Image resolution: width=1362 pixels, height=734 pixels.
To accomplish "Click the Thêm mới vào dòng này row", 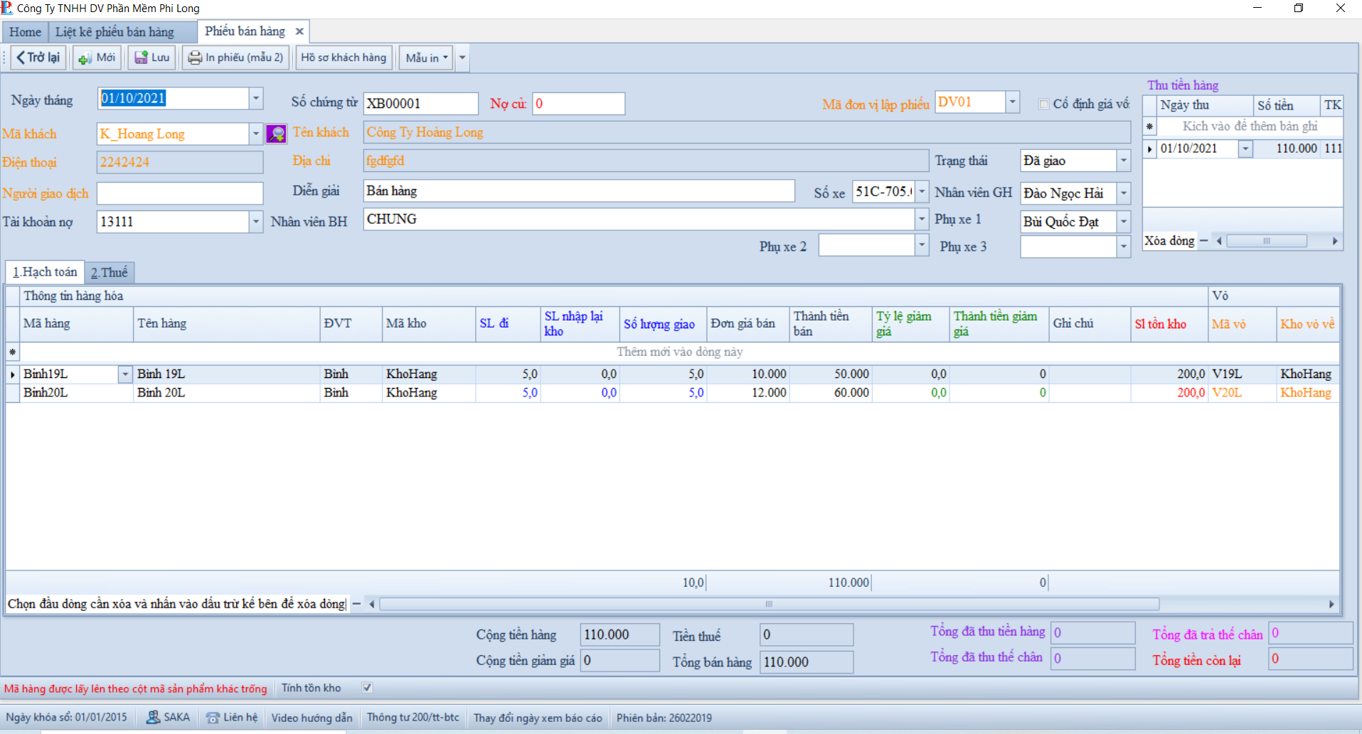I will tap(679, 352).
